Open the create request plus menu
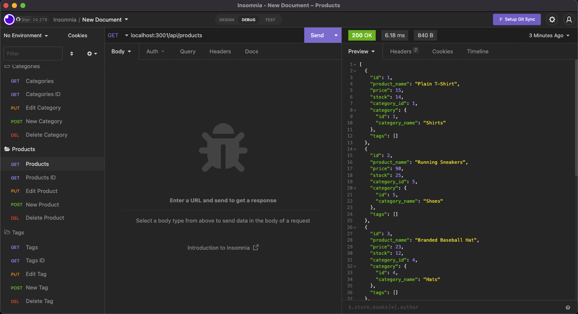This screenshot has width=578, height=314. point(92,54)
